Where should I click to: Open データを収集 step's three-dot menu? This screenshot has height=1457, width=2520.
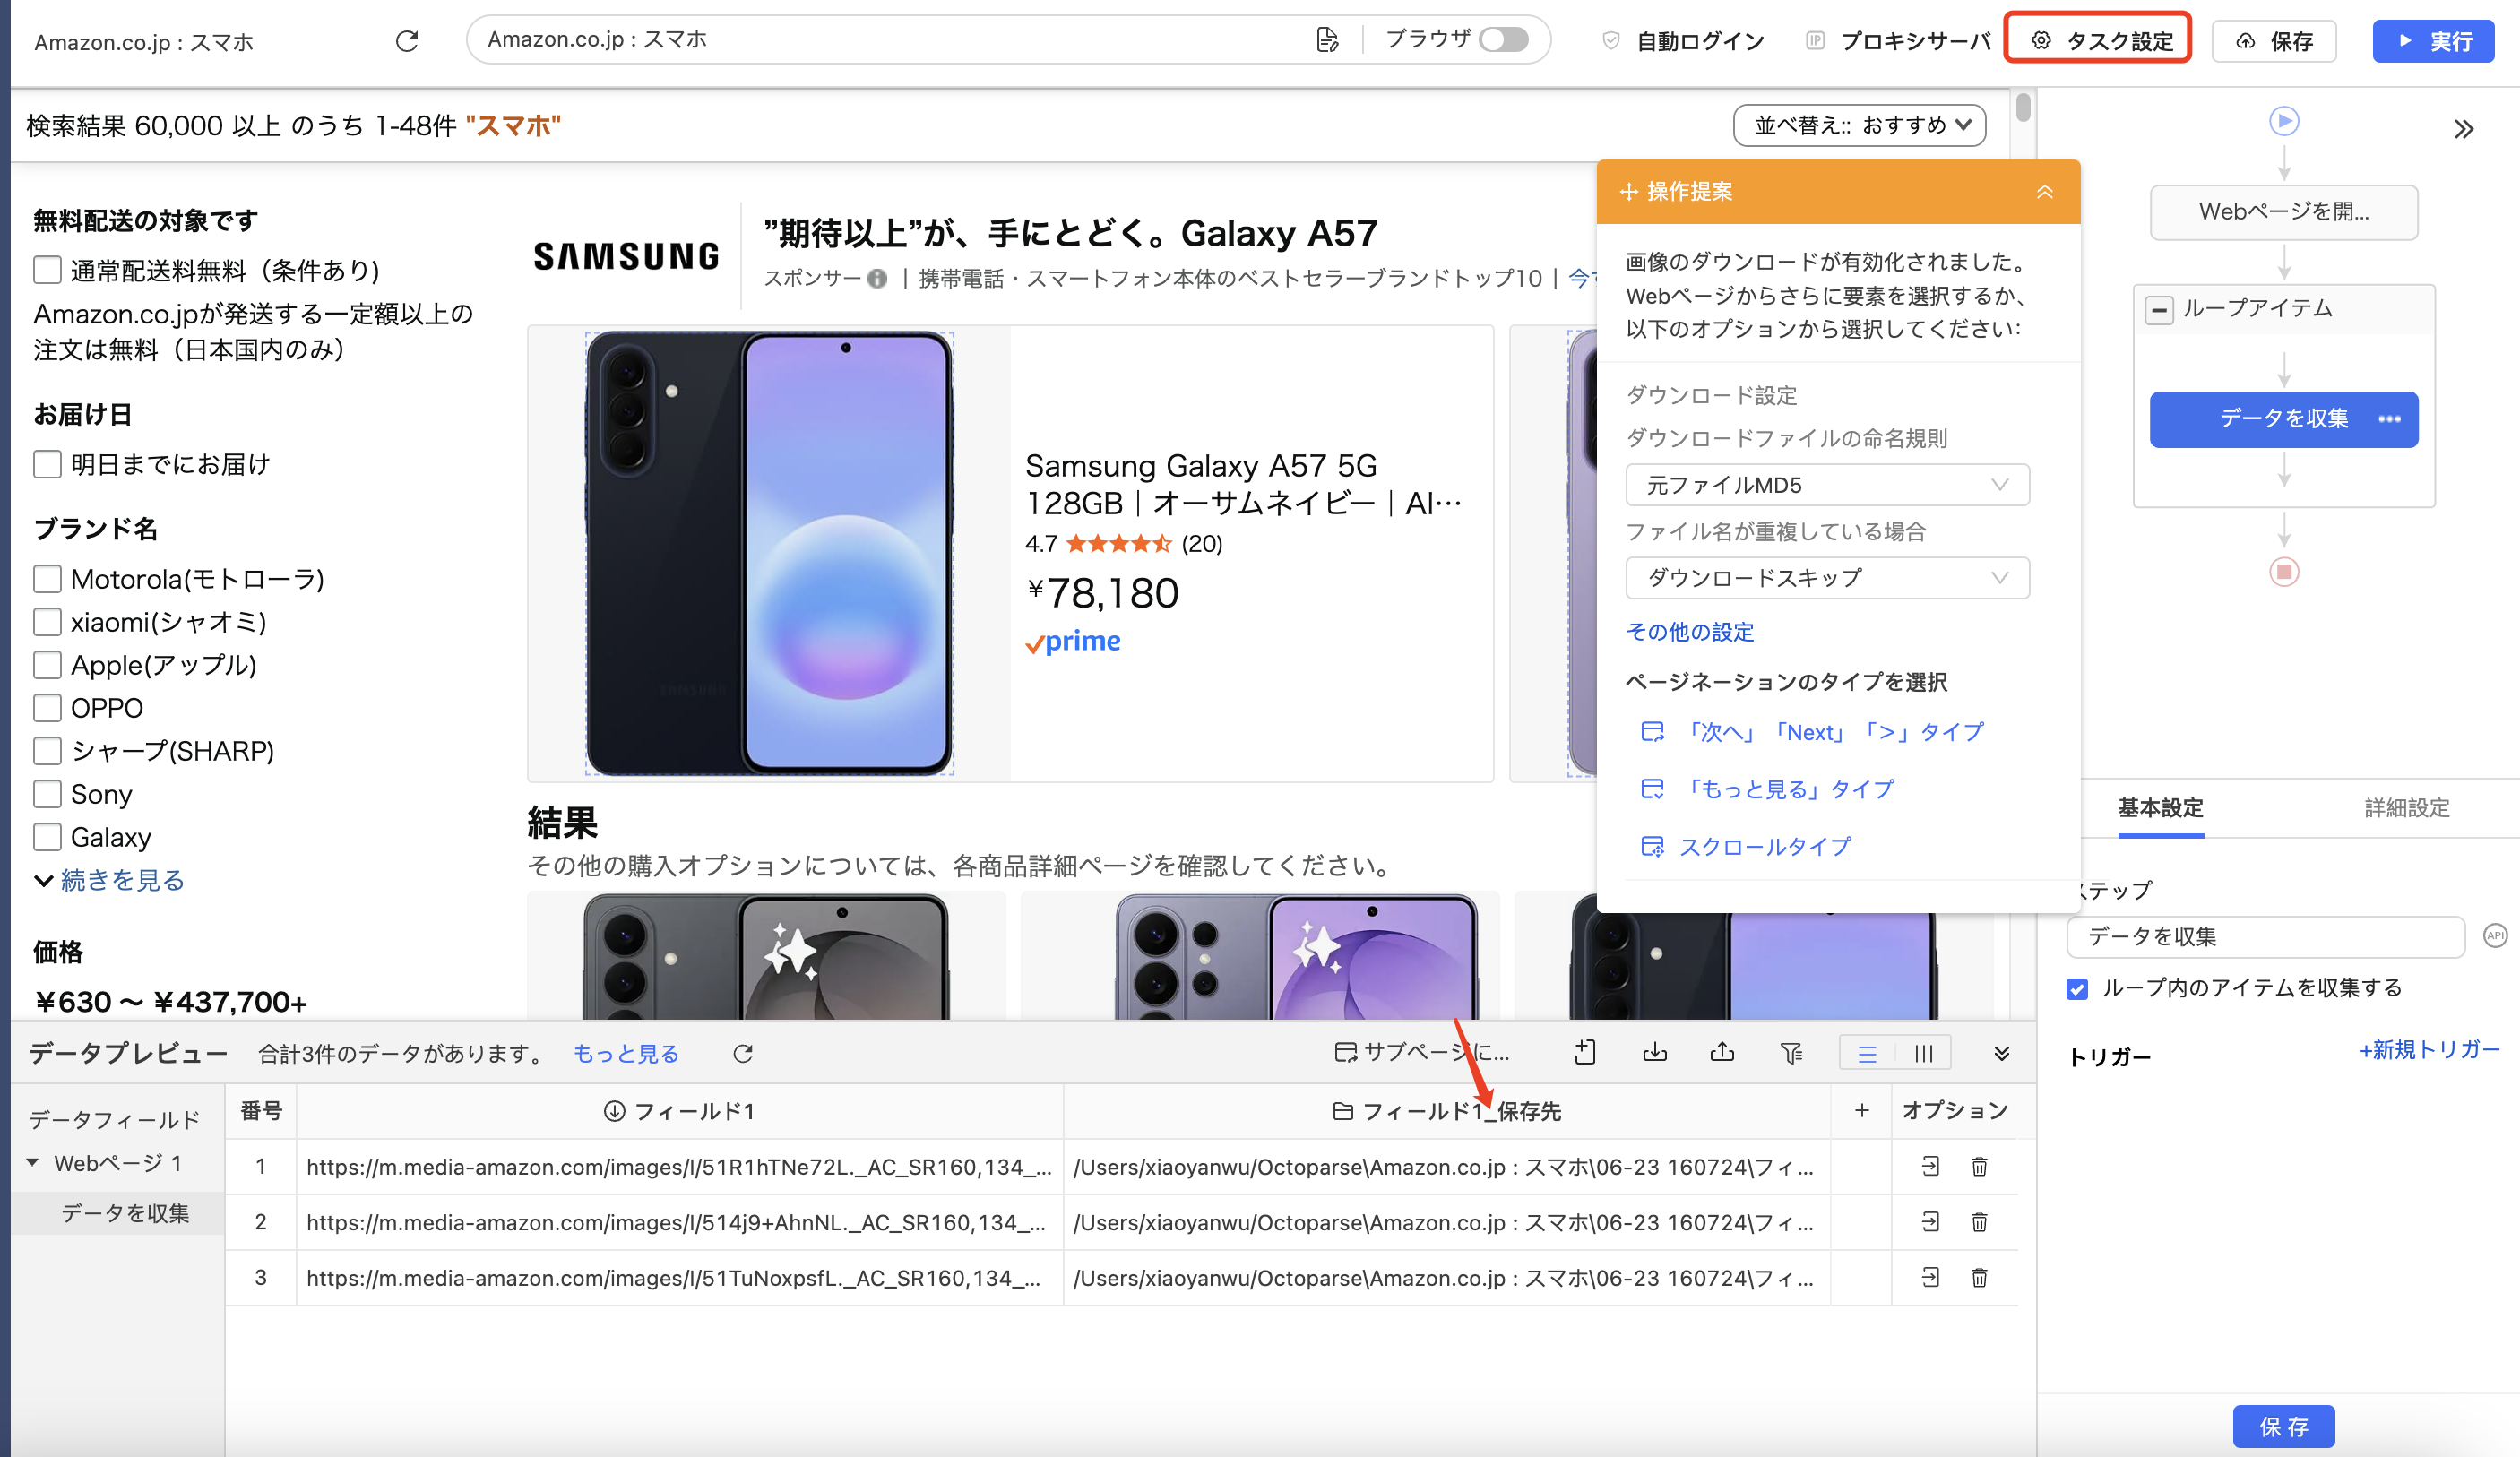pos(2389,419)
